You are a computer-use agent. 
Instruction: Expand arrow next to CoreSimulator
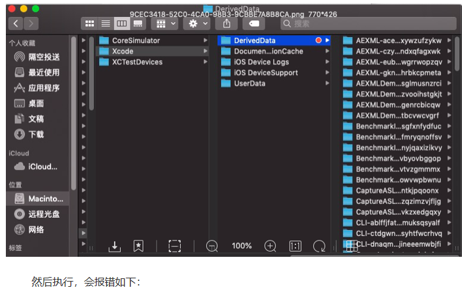coord(205,40)
